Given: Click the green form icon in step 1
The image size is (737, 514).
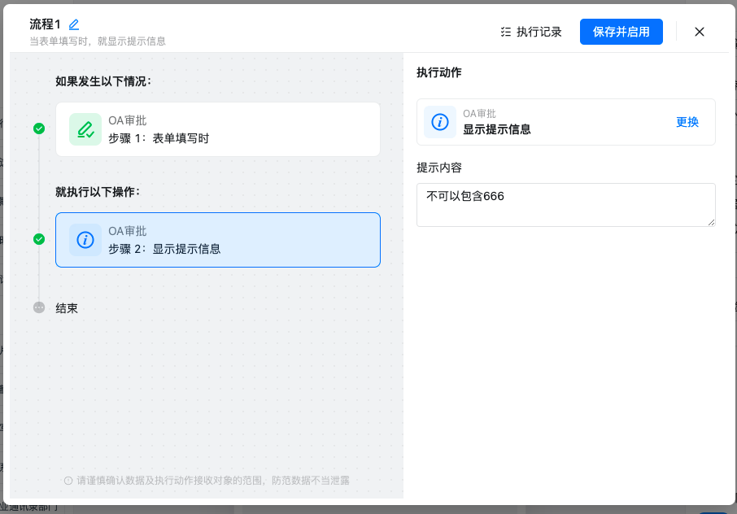Looking at the screenshot, I should pos(85,129).
